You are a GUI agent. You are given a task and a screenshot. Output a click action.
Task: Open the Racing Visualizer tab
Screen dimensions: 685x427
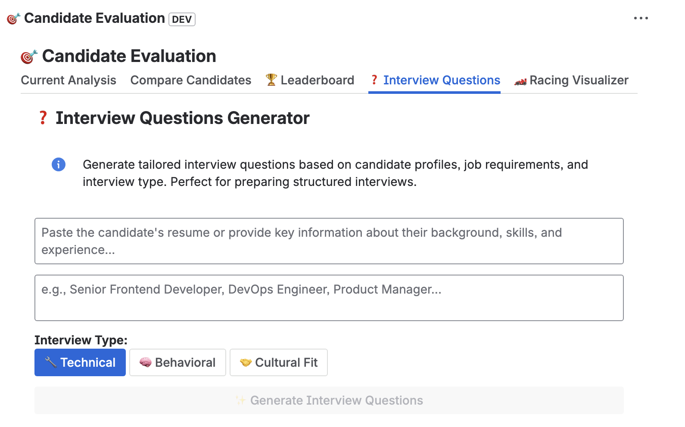tap(579, 80)
